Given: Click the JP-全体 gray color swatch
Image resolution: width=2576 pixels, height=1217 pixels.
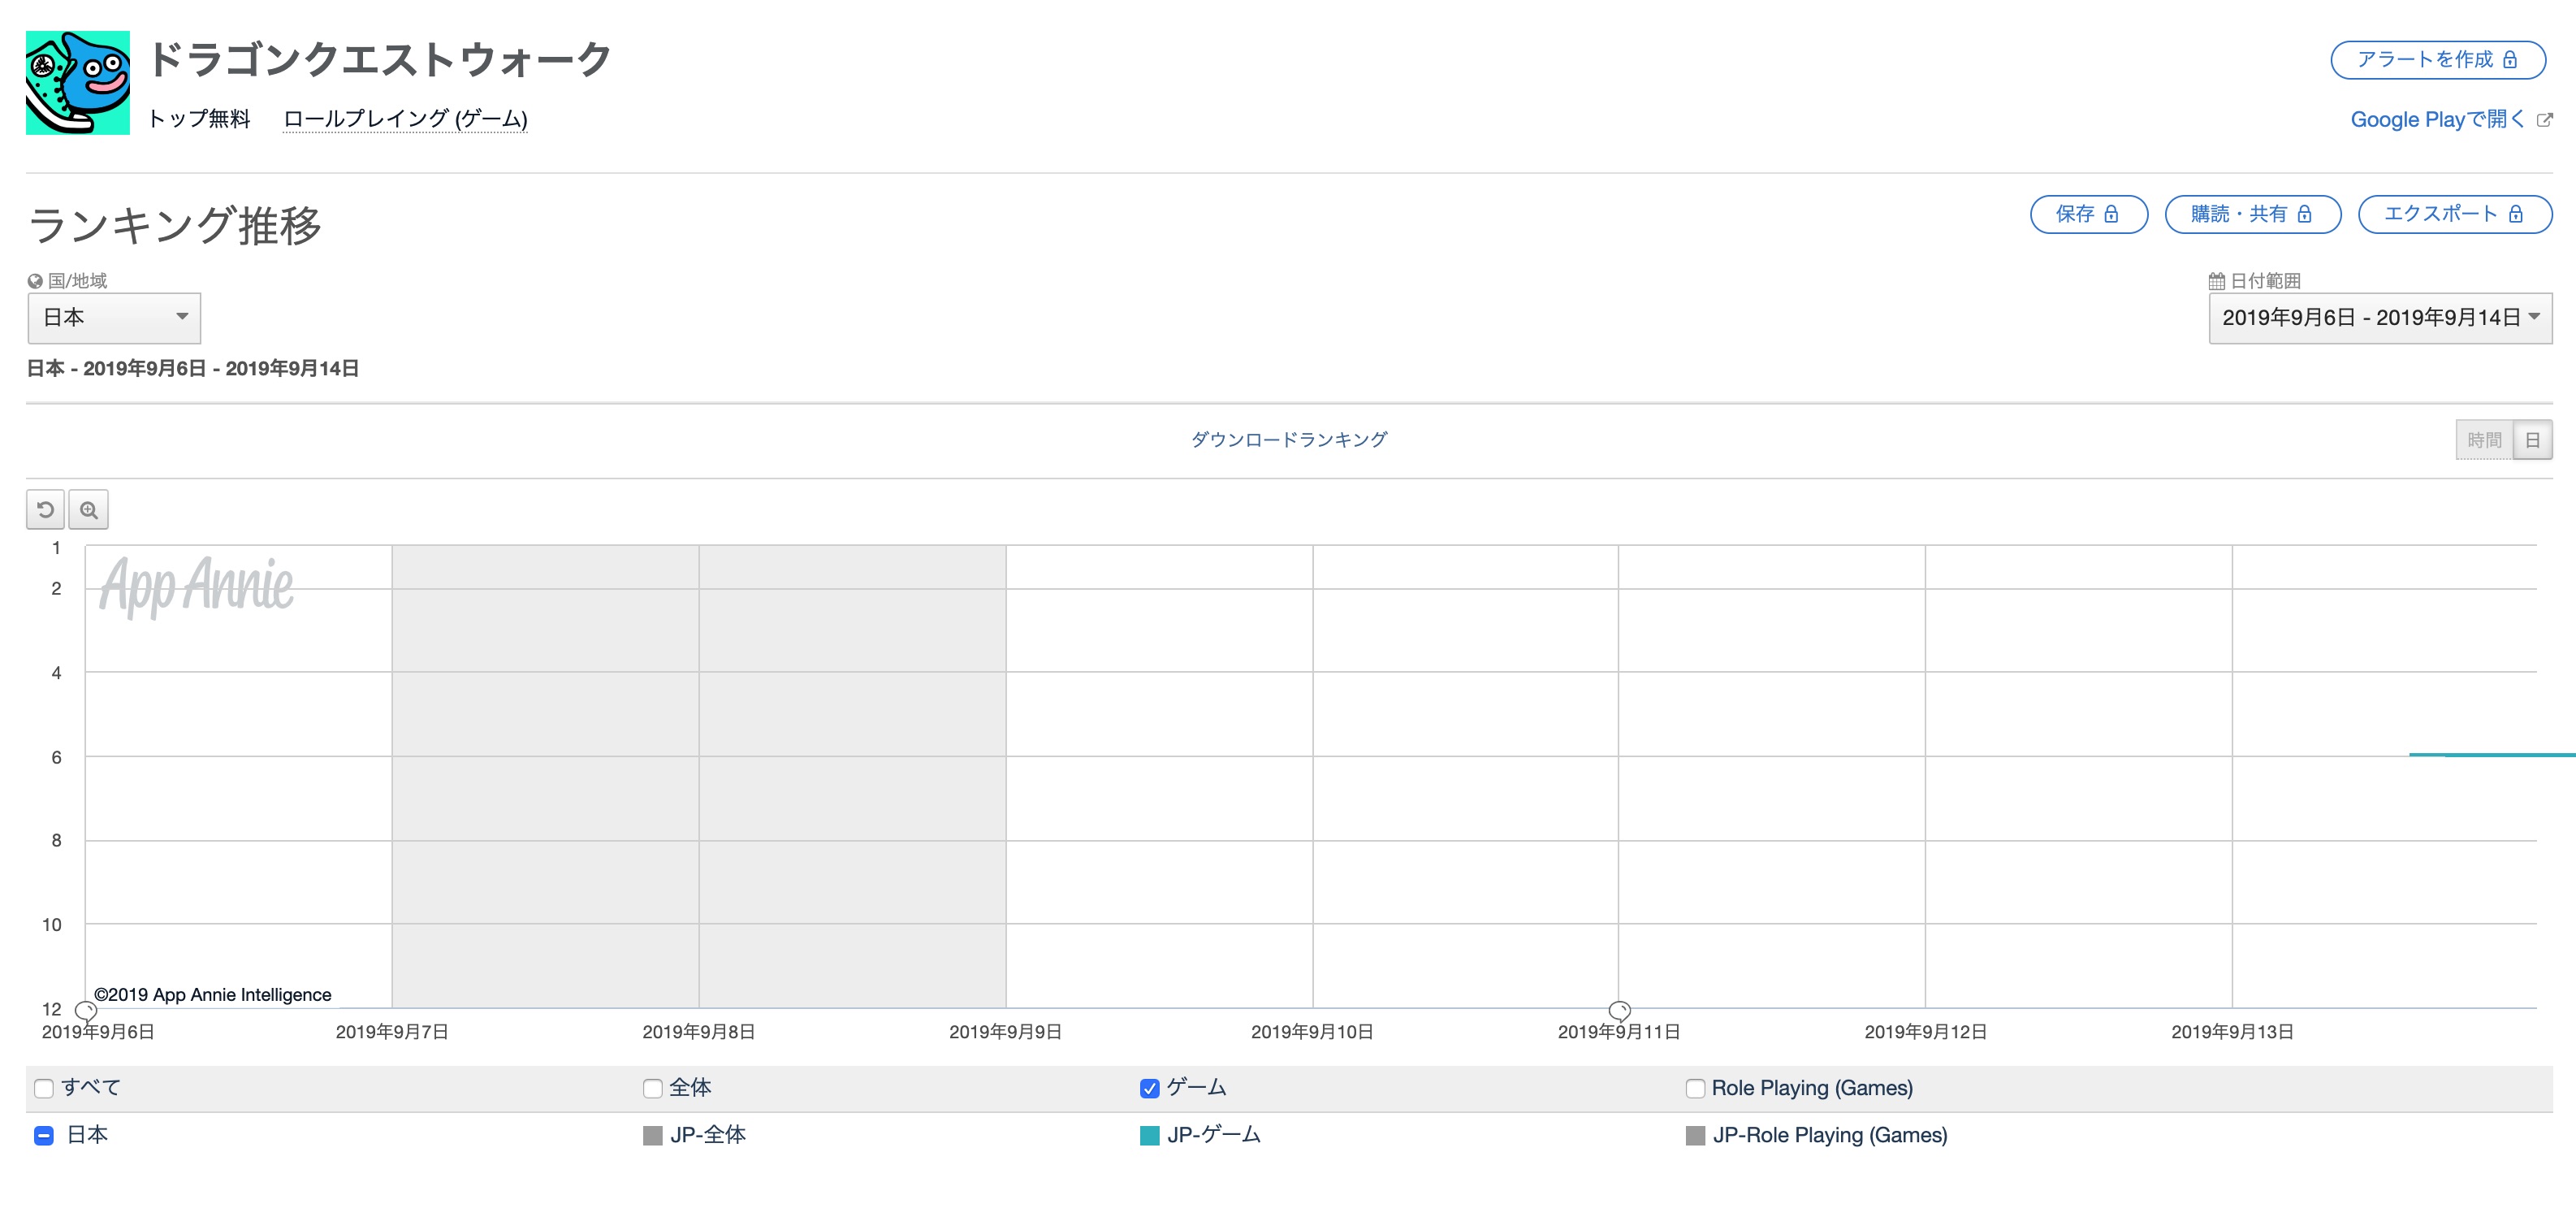Looking at the screenshot, I should (653, 1135).
